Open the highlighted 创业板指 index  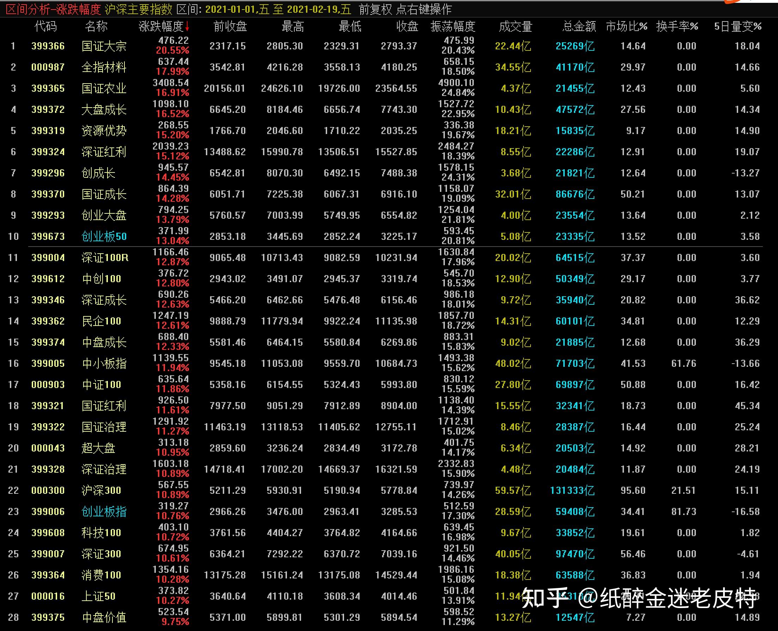pos(104,511)
